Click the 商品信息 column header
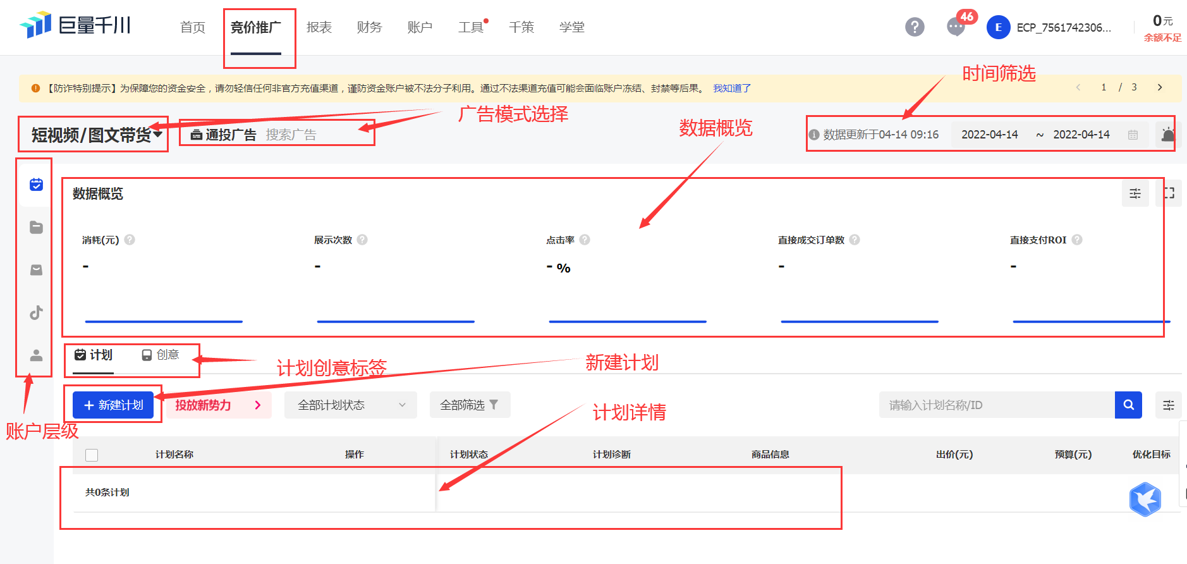Screen dimensions: 1187x564 tap(770, 455)
